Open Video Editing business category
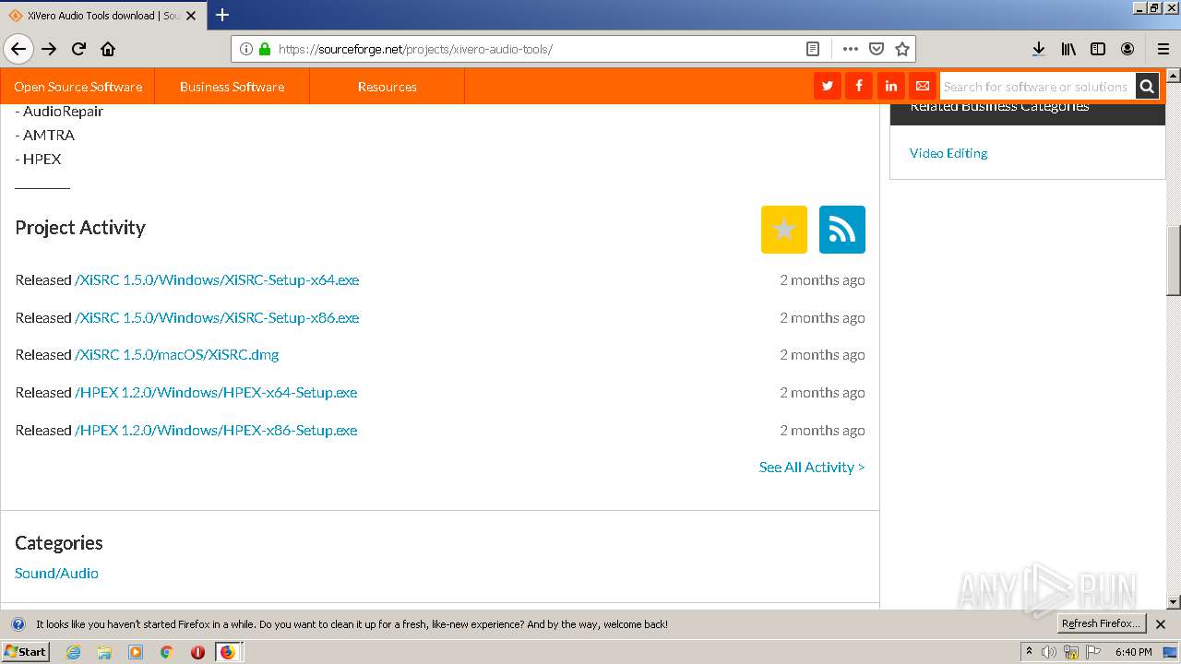 [x=948, y=153]
